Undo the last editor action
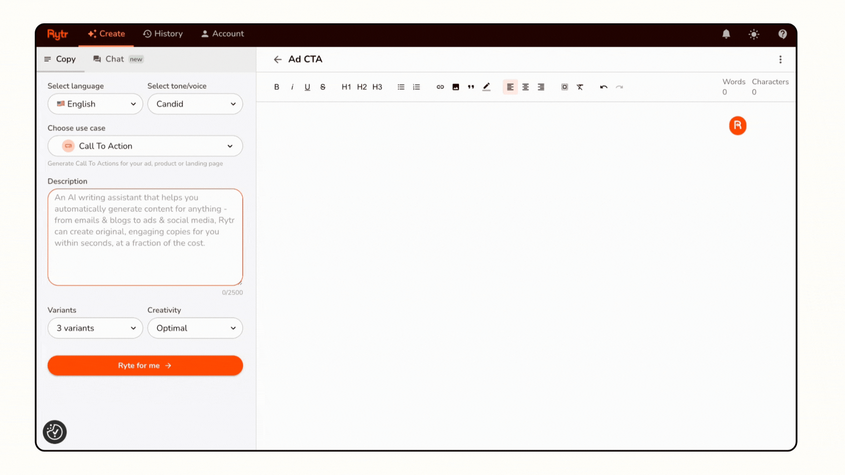 pos(603,87)
